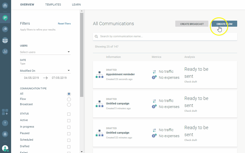Open the Modified On date type dropdown
The height and width of the screenshot is (153, 245).
(x=45, y=71)
